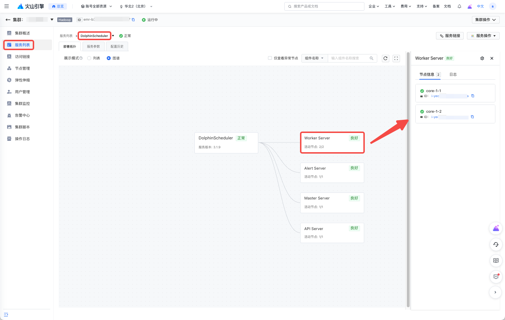The height and width of the screenshot is (320, 505).
Task: Focus the 搜索产品或文档 search field
Action: pos(324,6)
